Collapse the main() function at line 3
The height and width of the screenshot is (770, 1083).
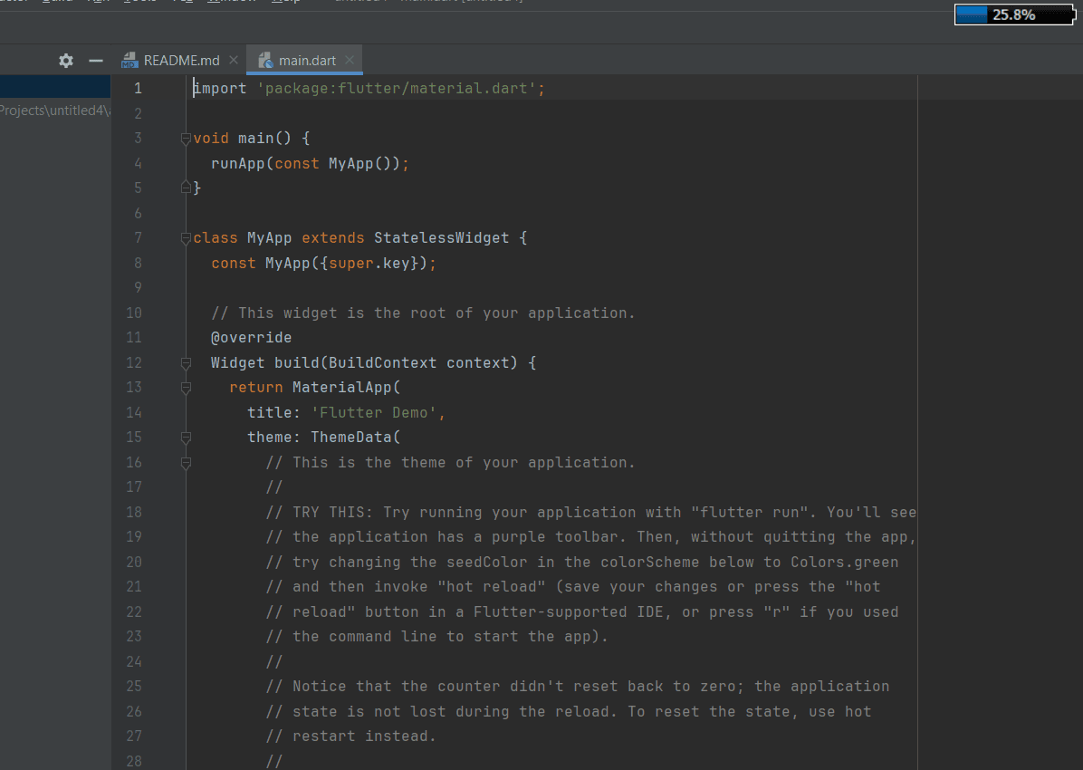[x=186, y=139]
